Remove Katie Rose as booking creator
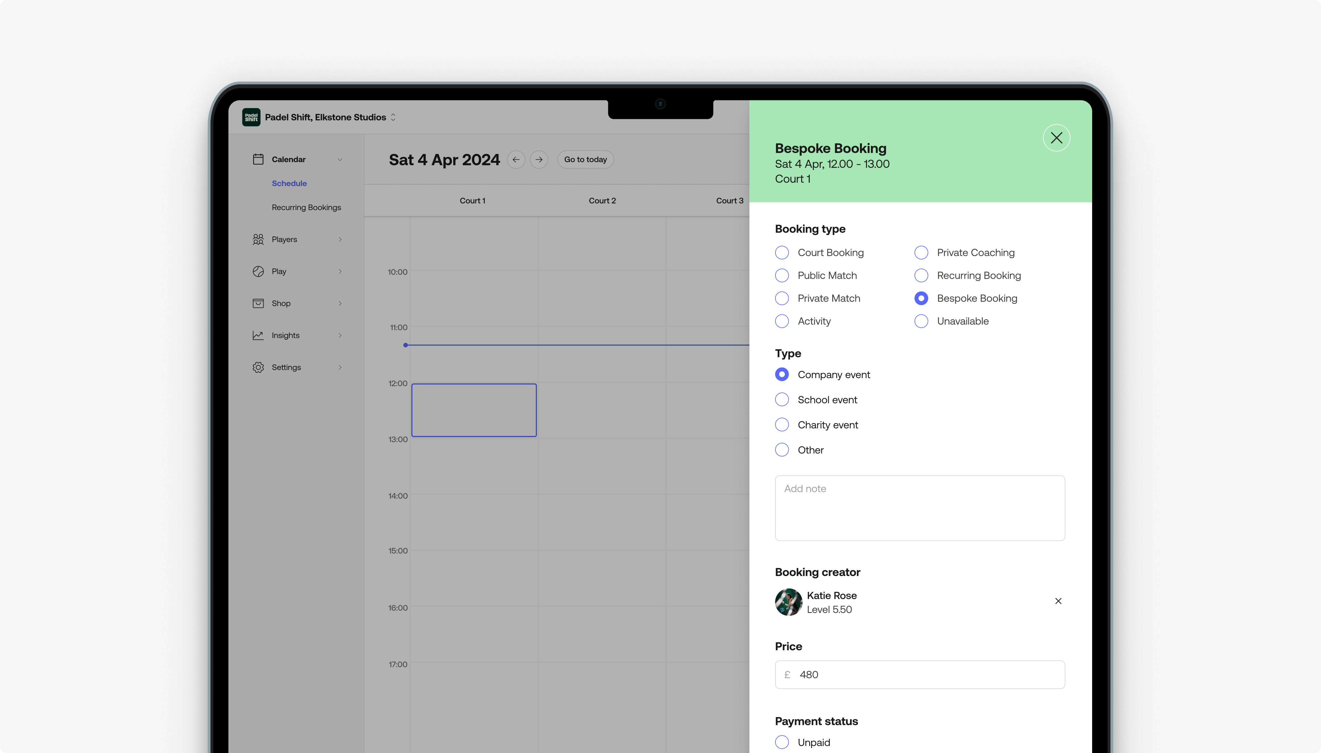Screen dimensions: 1321x753 1058,601
